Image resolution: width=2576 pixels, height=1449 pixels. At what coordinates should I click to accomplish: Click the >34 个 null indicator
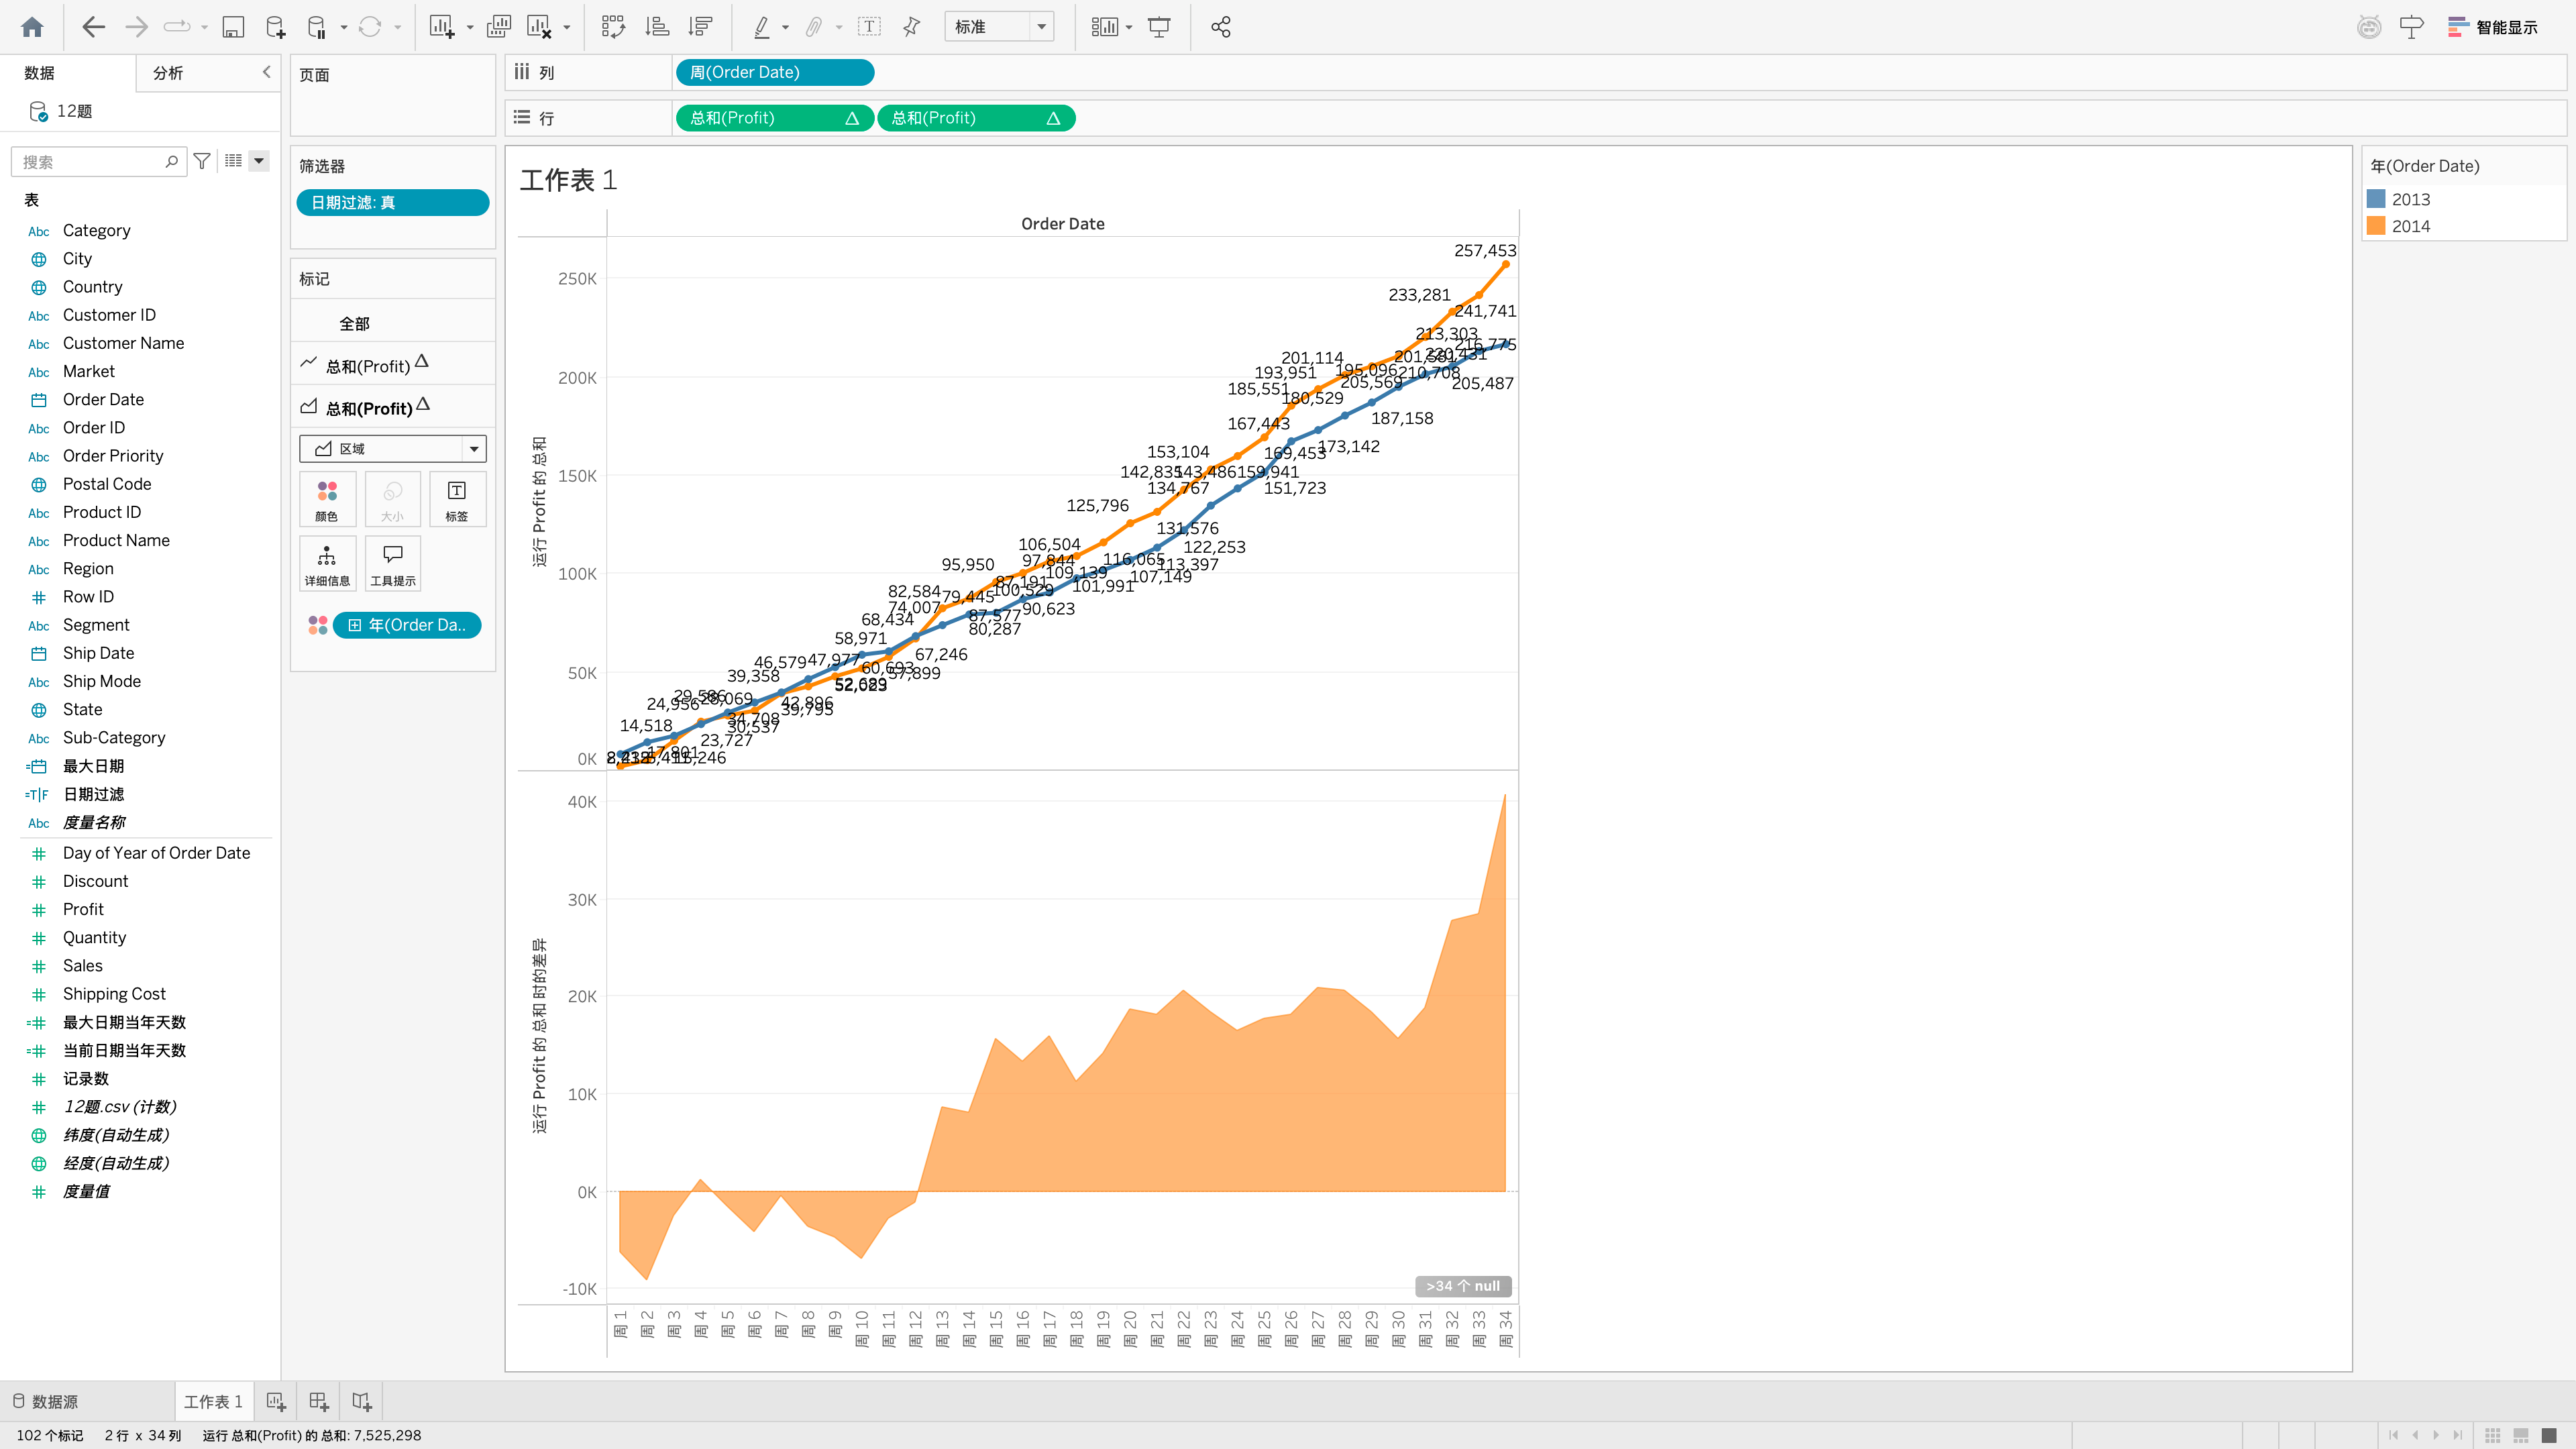1463,1286
